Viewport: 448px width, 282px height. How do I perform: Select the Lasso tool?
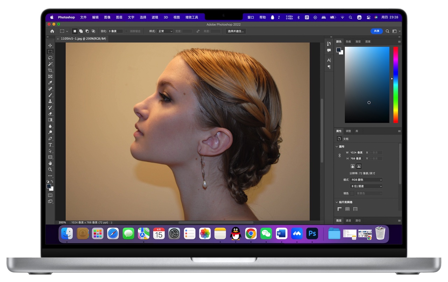point(50,58)
